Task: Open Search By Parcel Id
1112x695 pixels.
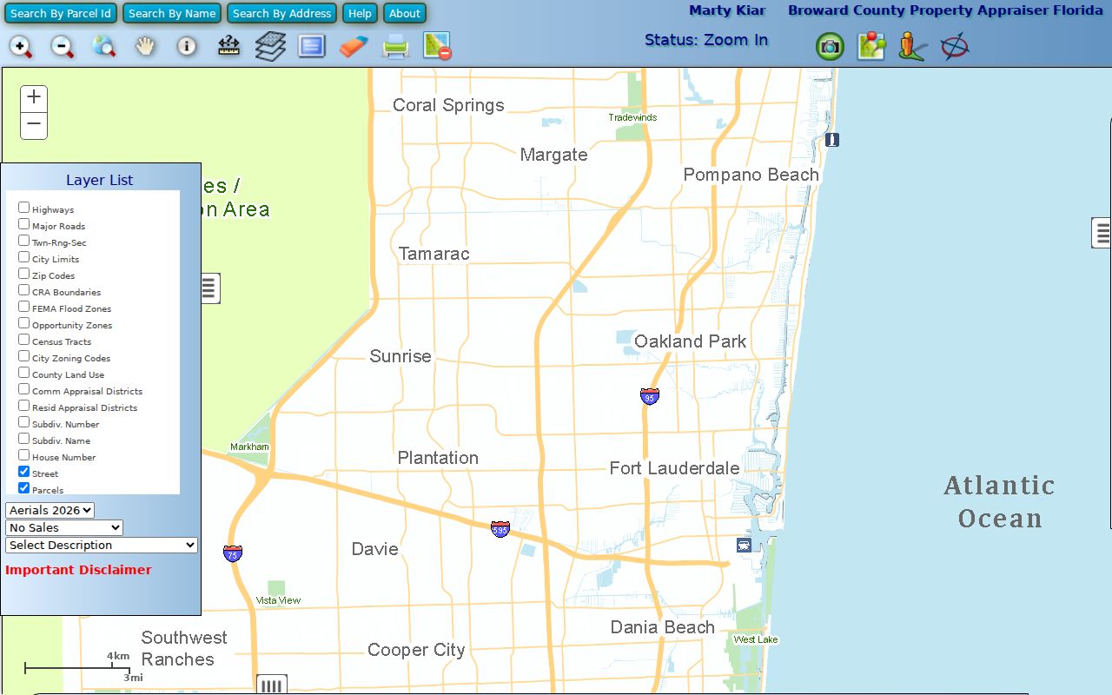Action: [x=61, y=13]
